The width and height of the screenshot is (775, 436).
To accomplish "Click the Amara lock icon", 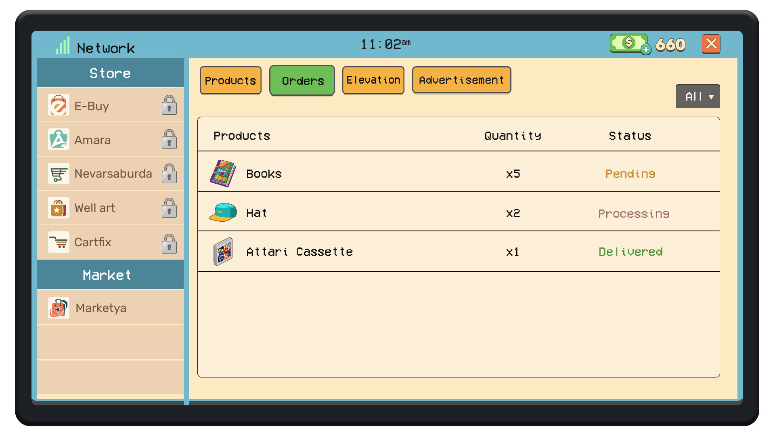I will (170, 139).
